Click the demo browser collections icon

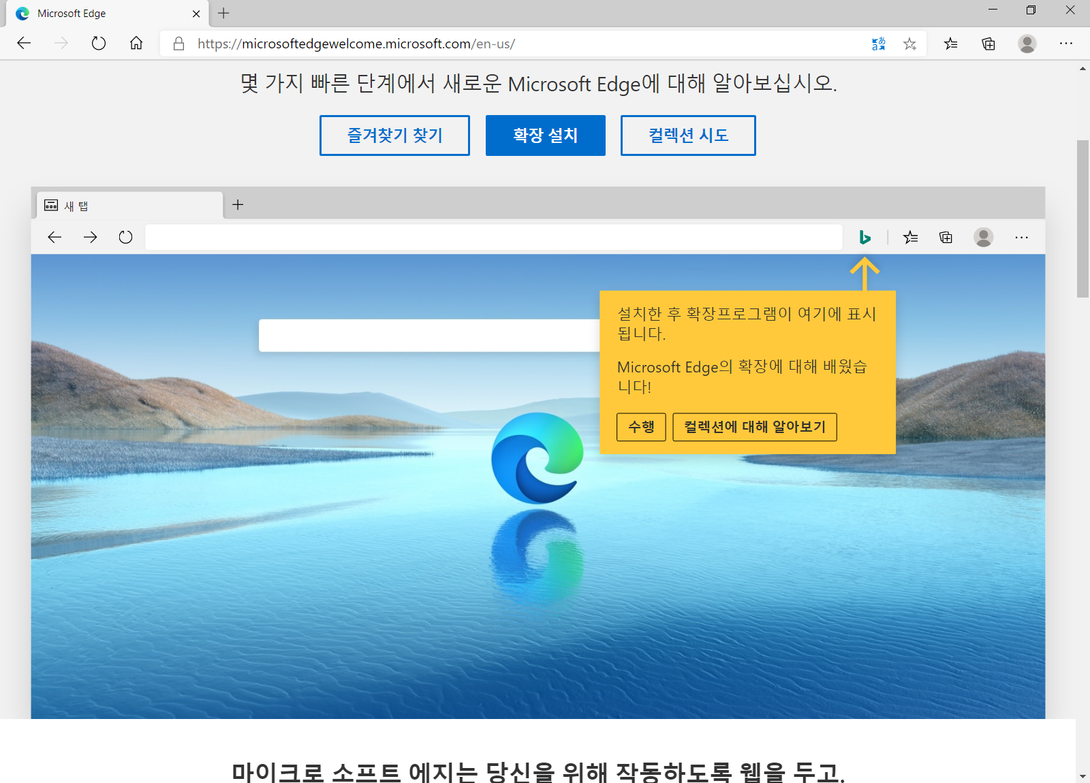(946, 237)
